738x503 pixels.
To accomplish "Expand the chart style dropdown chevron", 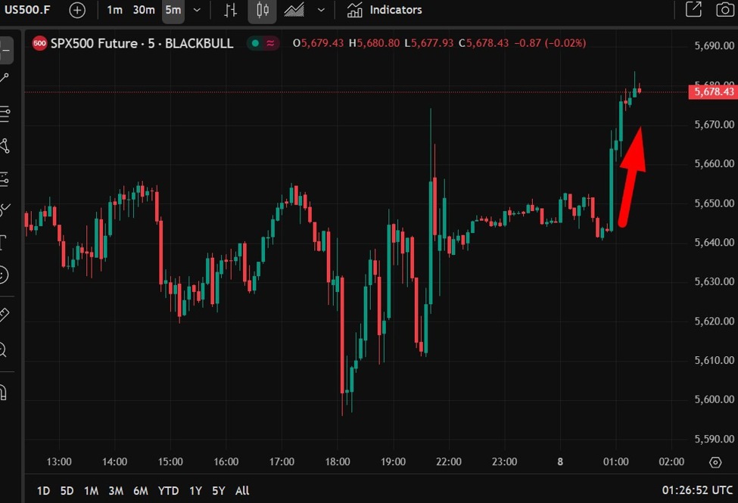I will [x=322, y=10].
